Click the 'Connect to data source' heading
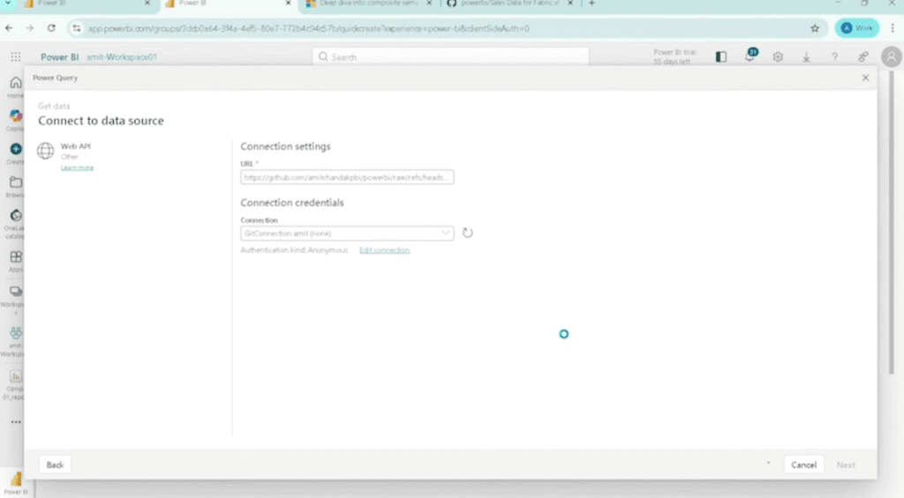 101,121
